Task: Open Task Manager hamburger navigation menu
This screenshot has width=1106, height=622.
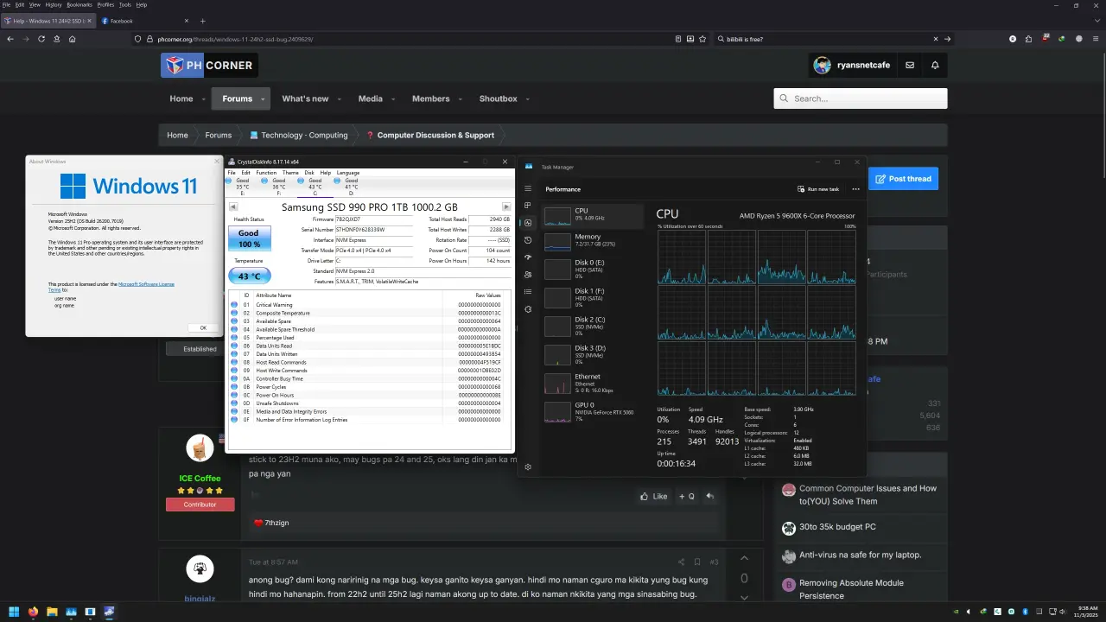Action: (x=528, y=188)
